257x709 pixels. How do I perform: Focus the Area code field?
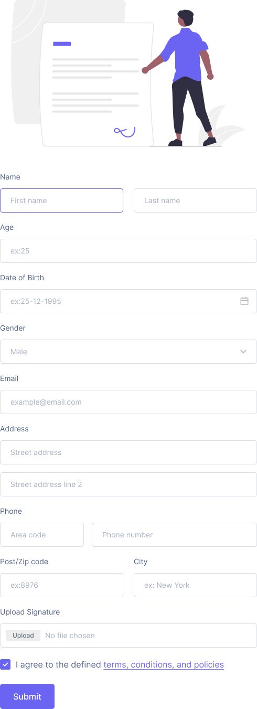[42, 535]
